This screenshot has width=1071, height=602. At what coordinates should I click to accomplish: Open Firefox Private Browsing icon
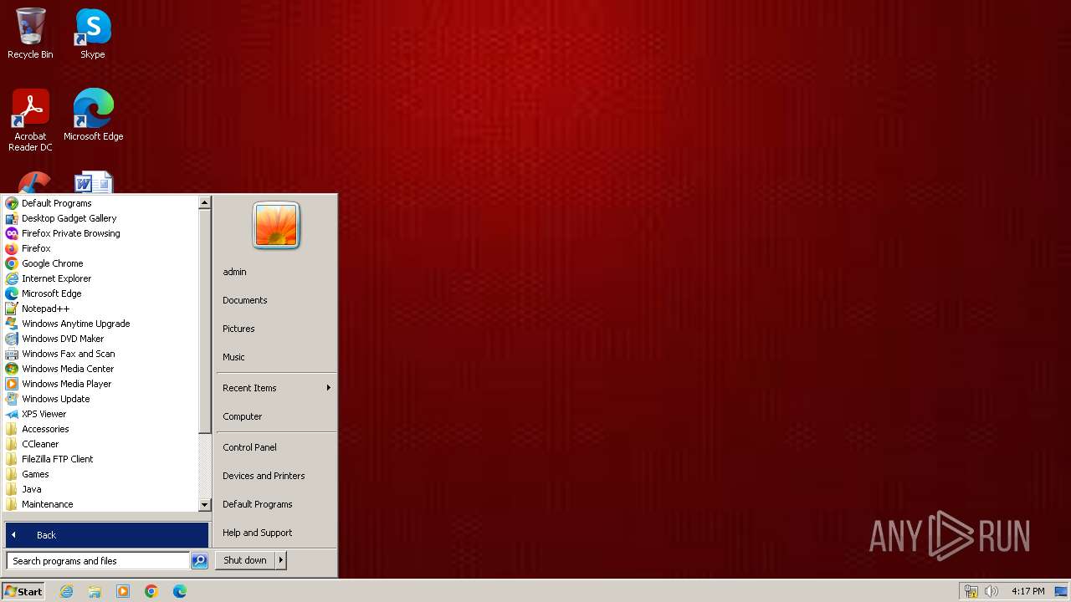[x=12, y=233]
